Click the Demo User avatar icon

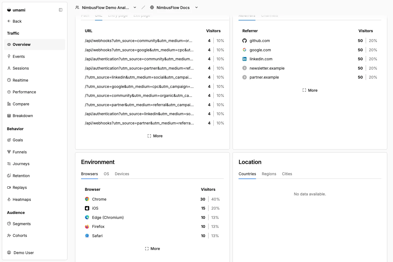(9, 252)
